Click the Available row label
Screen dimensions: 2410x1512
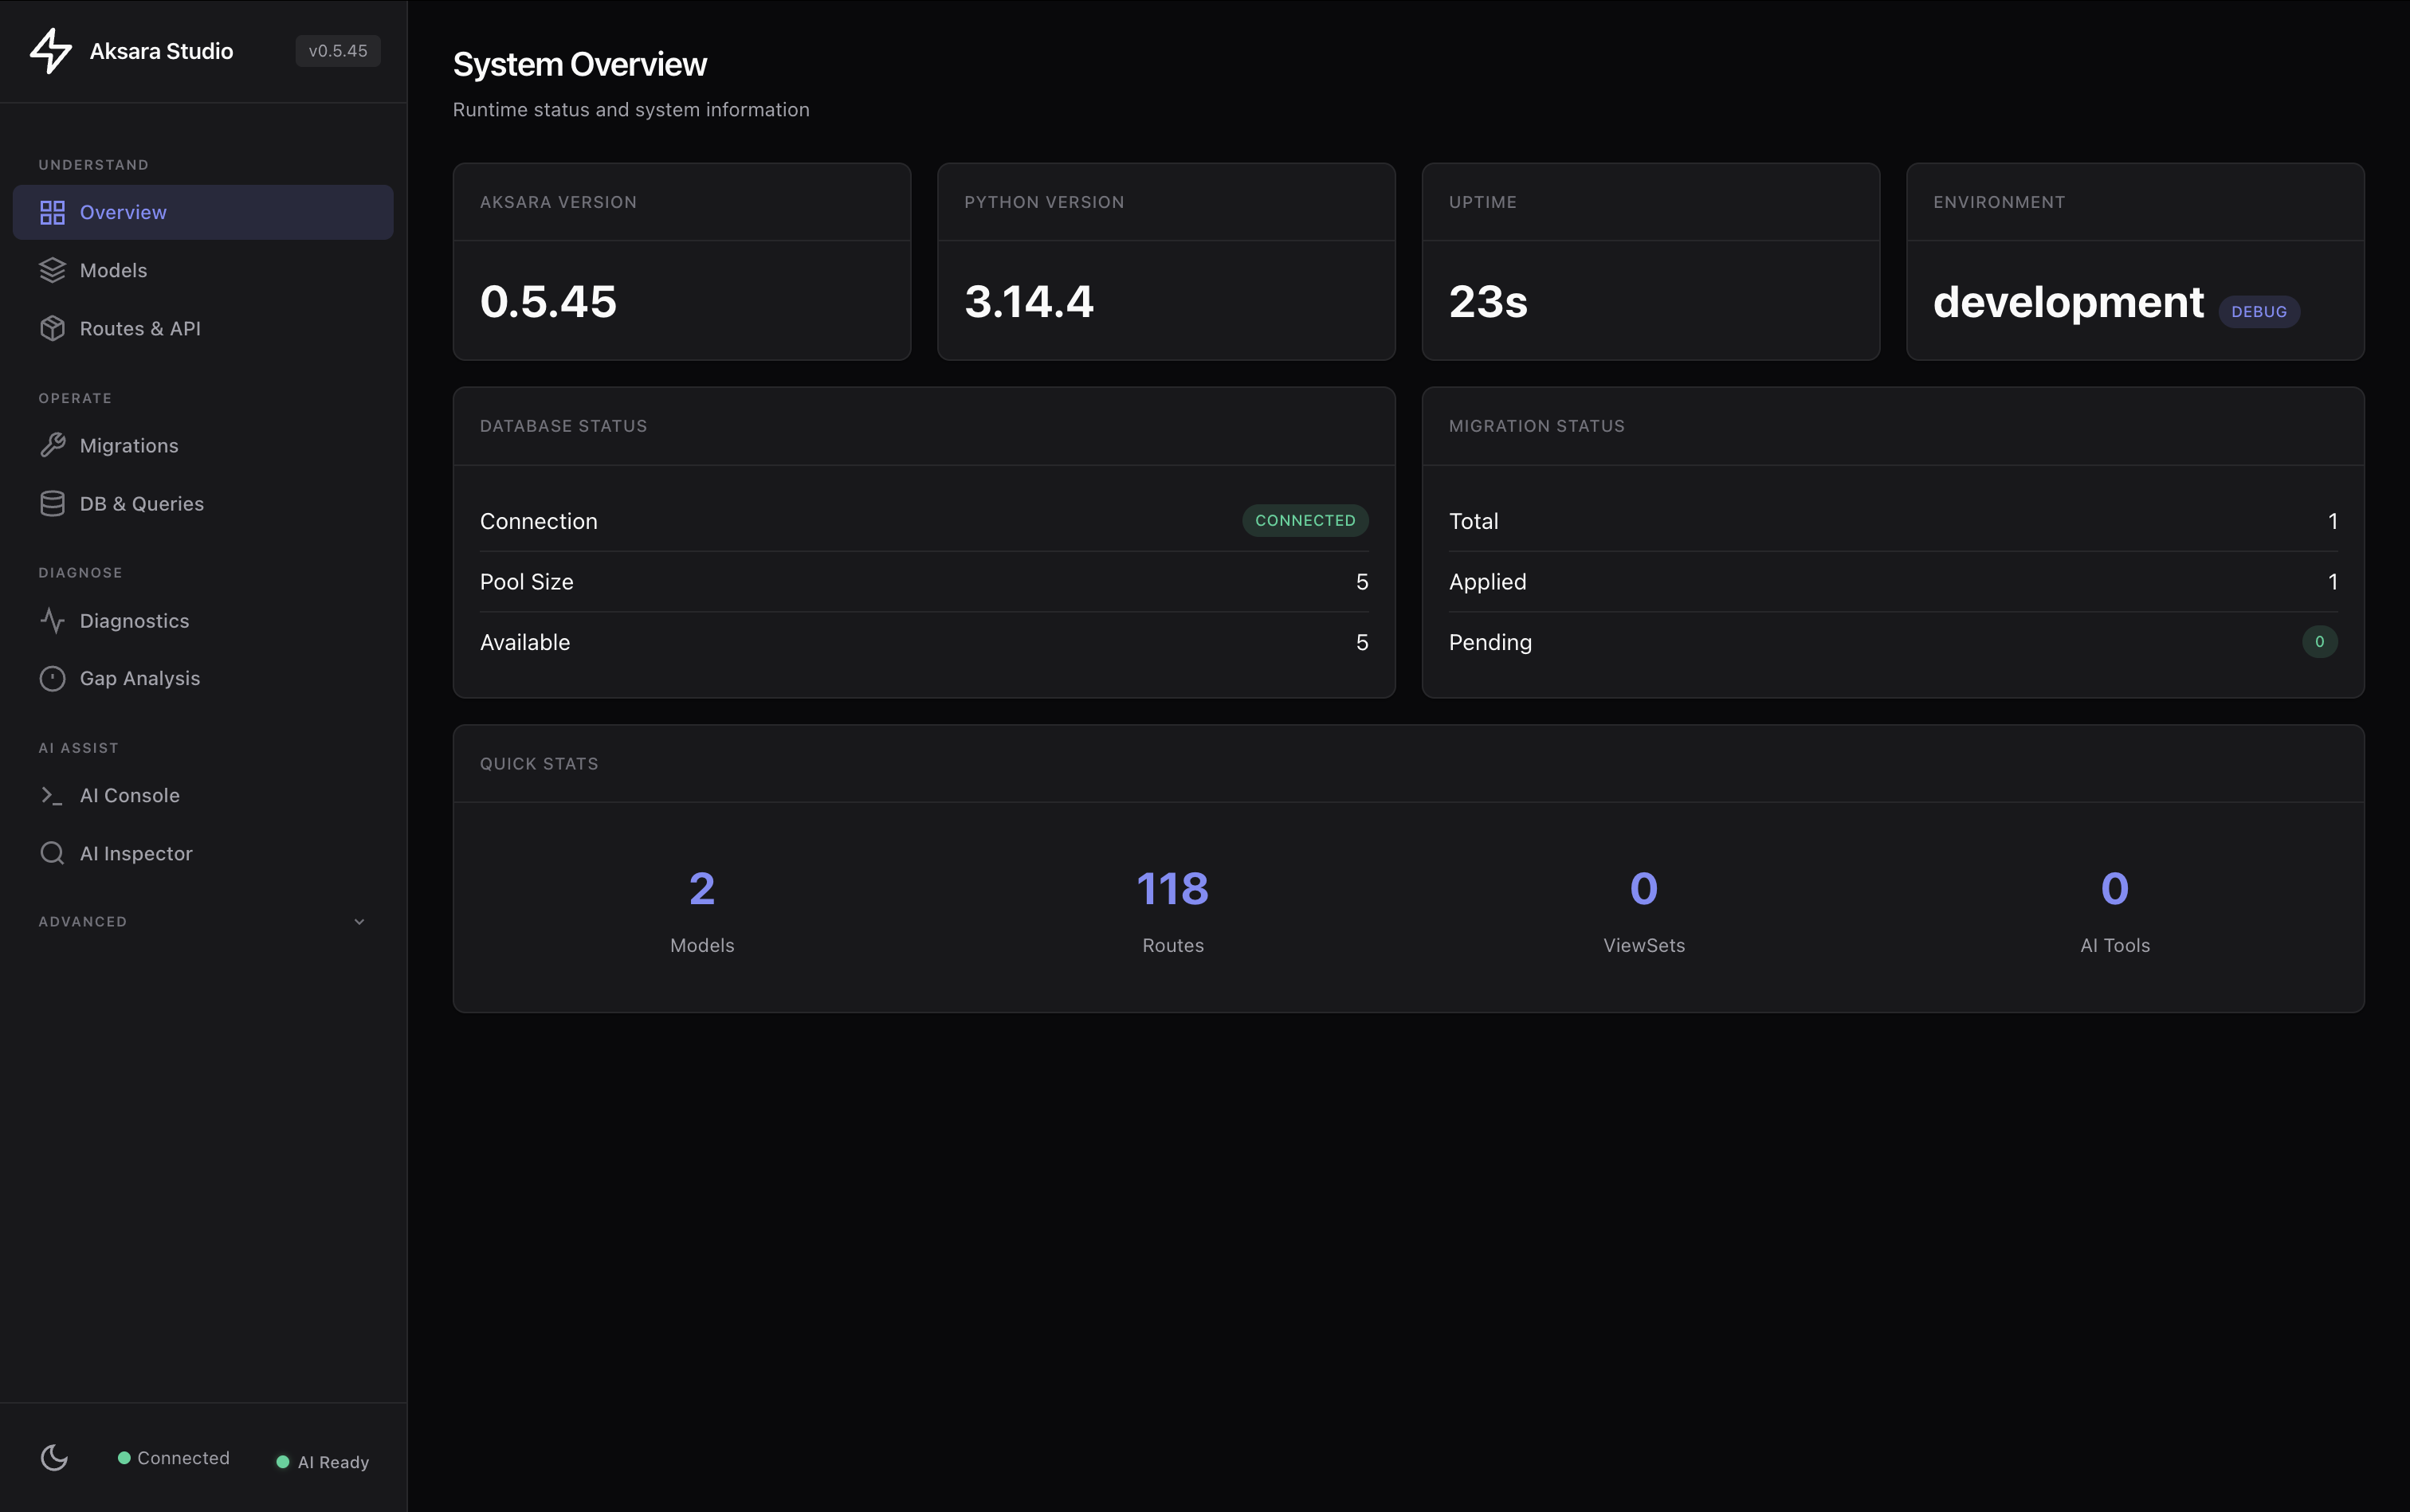524,642
